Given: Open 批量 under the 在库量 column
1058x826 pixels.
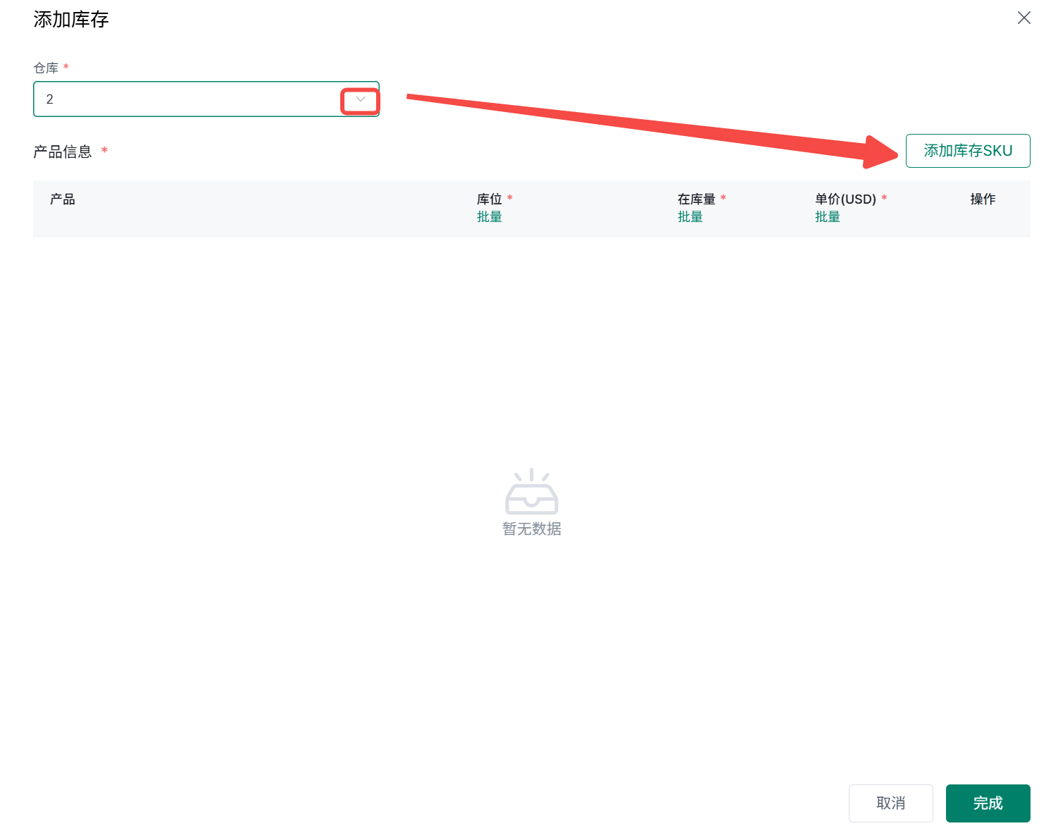Looking at the screenshot, I should (x=690, y=217).
